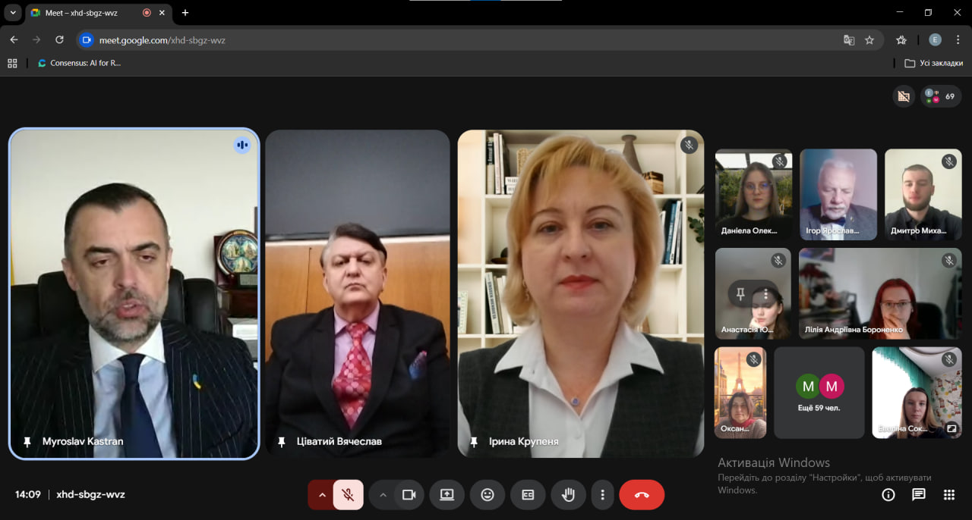Open the activities grid icon
The height and width of the screenshot is (520, 972).
[948, 495]
